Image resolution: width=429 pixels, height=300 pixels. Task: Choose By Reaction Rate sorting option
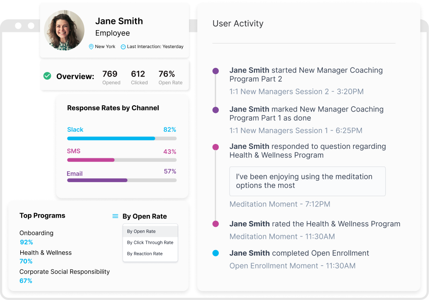[x=146, y=254]
